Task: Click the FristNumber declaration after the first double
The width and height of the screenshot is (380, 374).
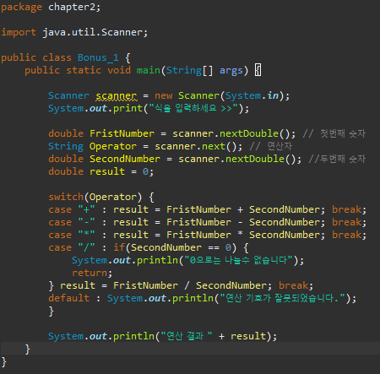Action: pyautogui.click(x=122, y=133)
